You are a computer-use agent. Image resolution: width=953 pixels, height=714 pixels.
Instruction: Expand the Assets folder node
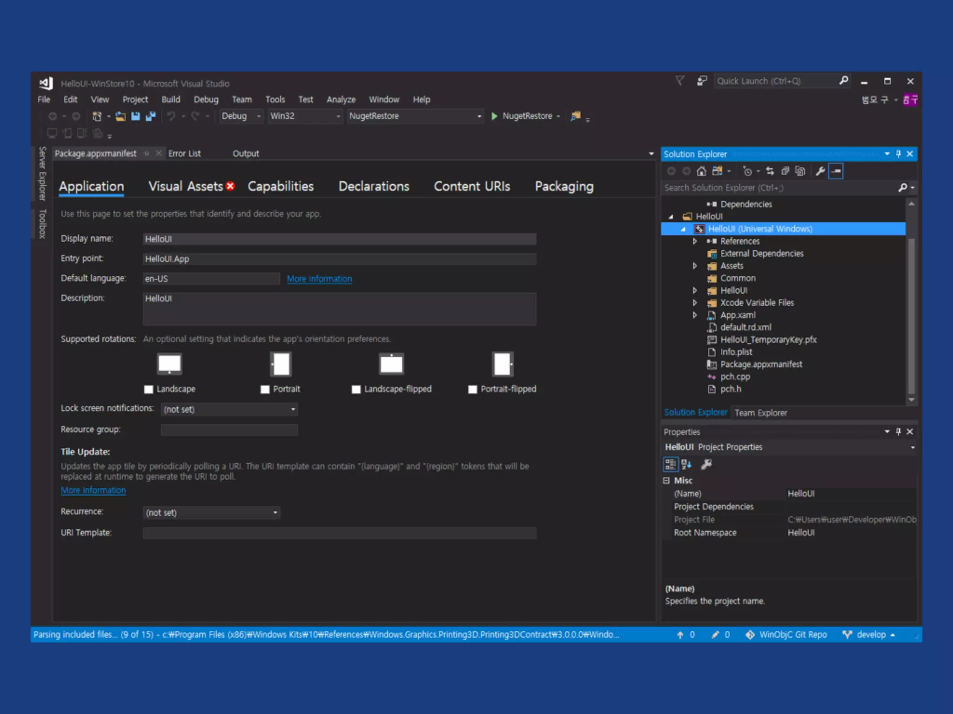695,266
